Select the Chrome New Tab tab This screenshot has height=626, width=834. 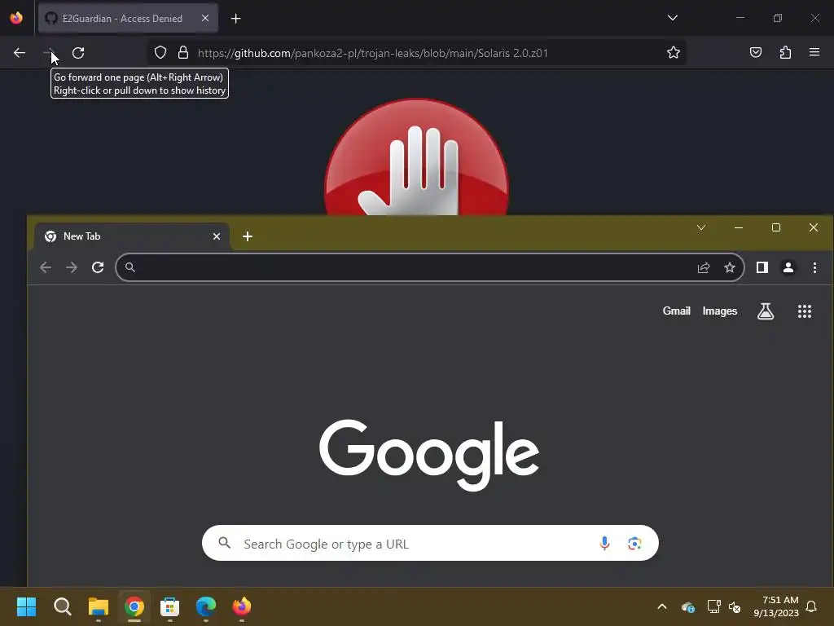tap(132, 236)
